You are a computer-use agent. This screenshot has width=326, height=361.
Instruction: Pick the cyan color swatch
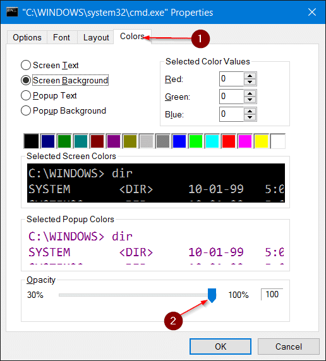coord(212,141)
